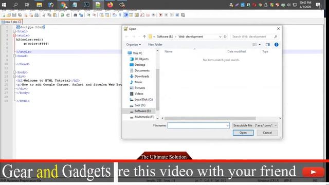Click the File name input field
Viewport: 329px width, 185px height.
198,125
